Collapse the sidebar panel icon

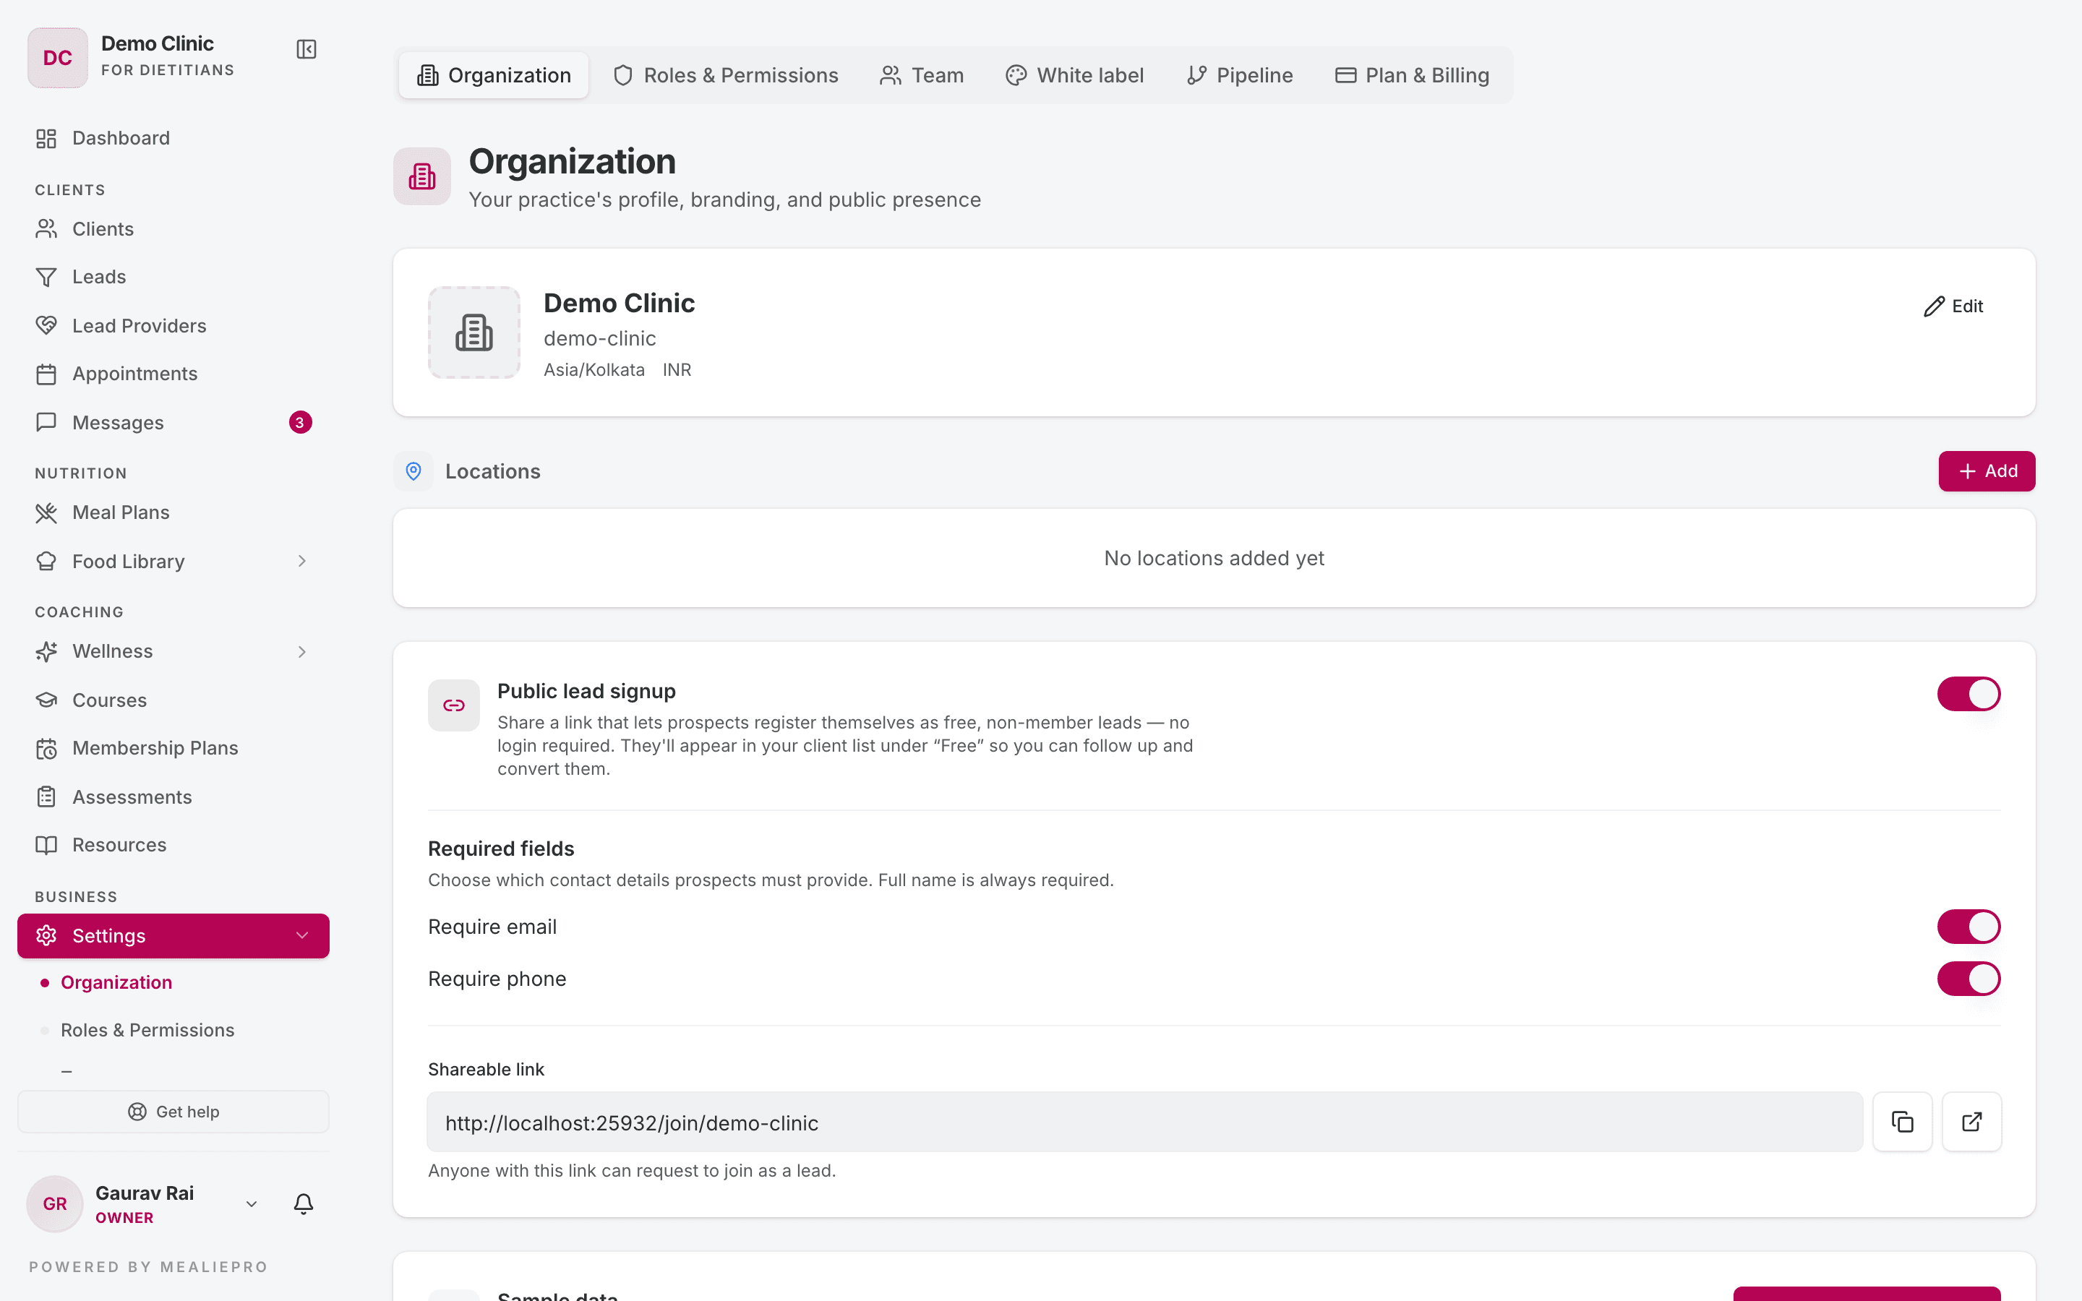[307, 49]
